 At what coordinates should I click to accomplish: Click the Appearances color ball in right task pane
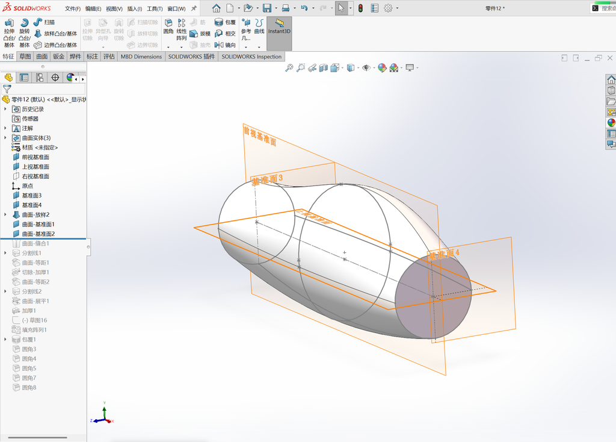[x=611, y=123]
